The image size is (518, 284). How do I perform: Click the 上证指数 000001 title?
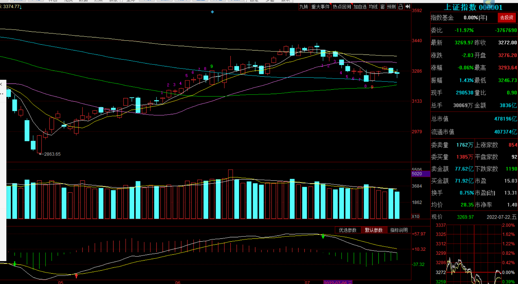[473, 7]
